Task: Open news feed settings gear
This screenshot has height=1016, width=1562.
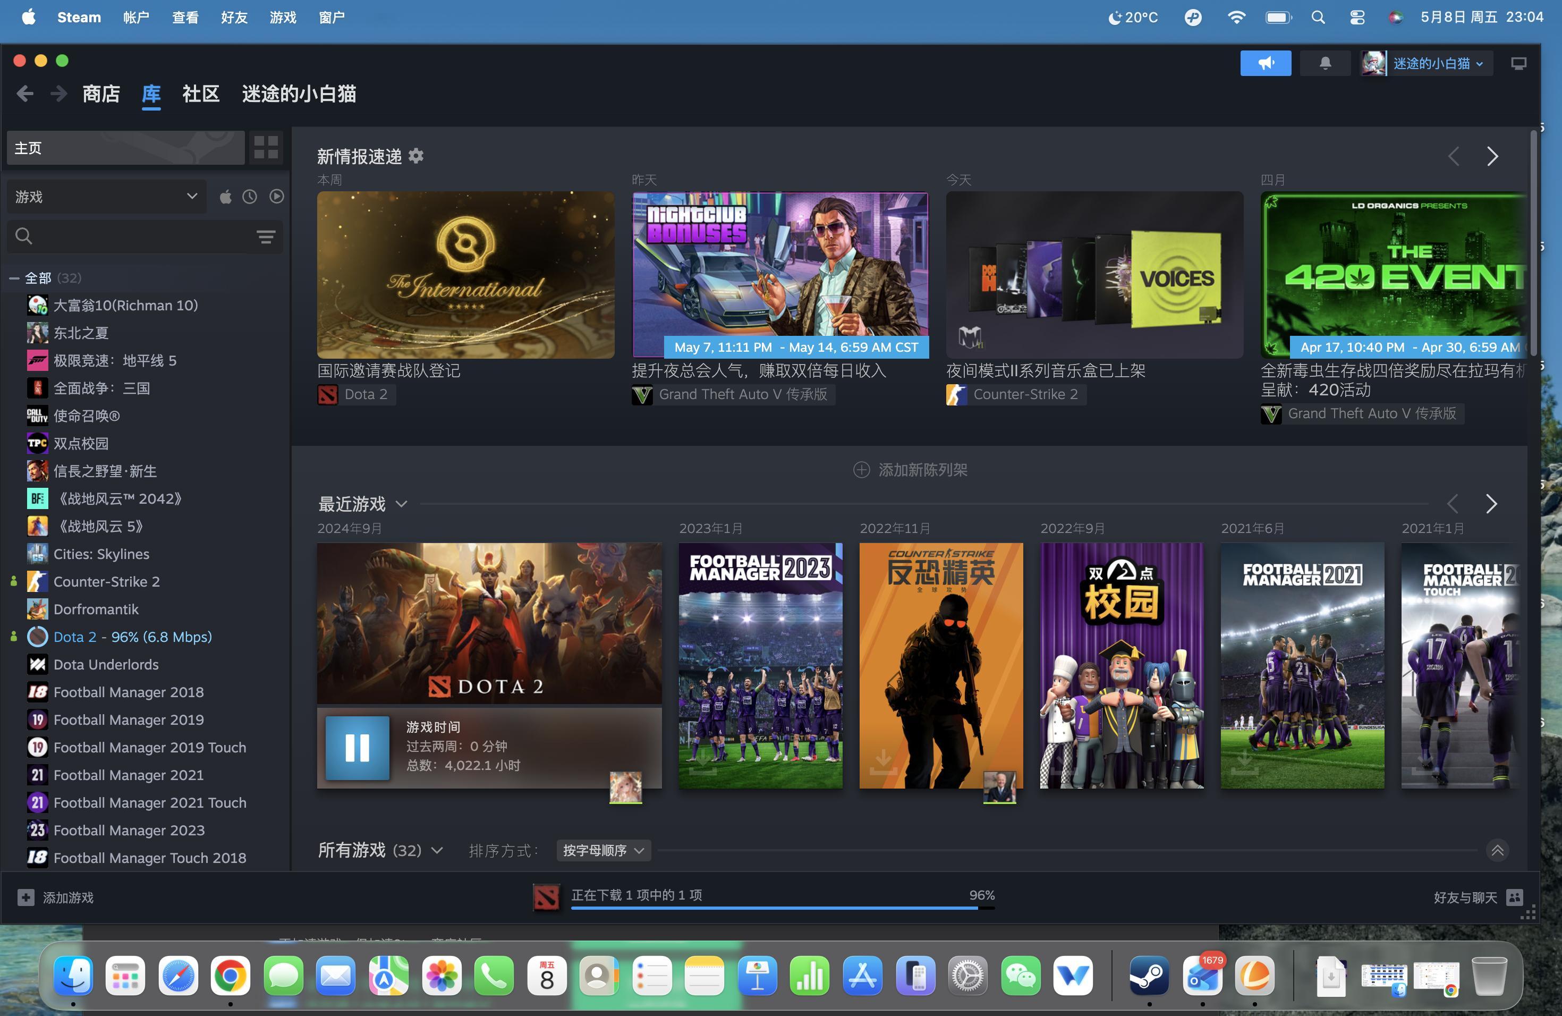Action: [416, 156]
